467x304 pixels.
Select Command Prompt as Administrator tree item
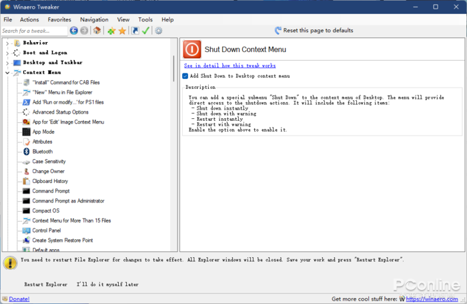point(68,200)
